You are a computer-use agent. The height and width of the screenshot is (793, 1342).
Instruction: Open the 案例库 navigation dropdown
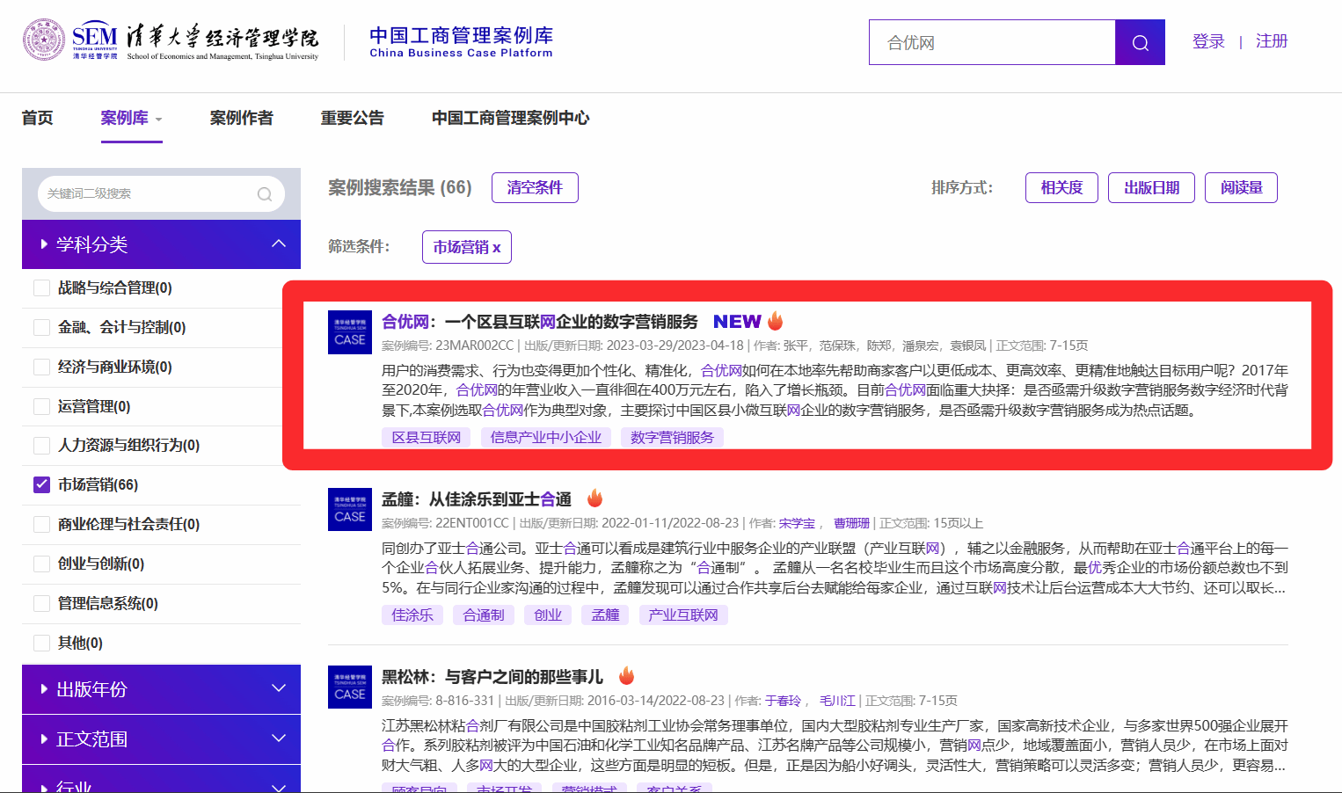tap(131, 118)
